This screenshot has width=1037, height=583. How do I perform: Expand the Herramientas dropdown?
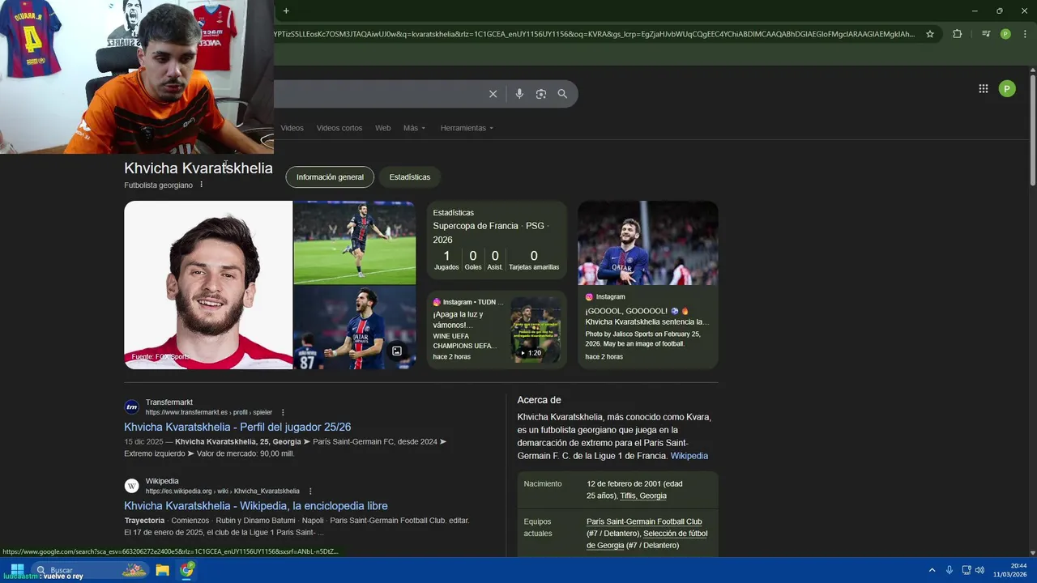click(x=467, y=128)
